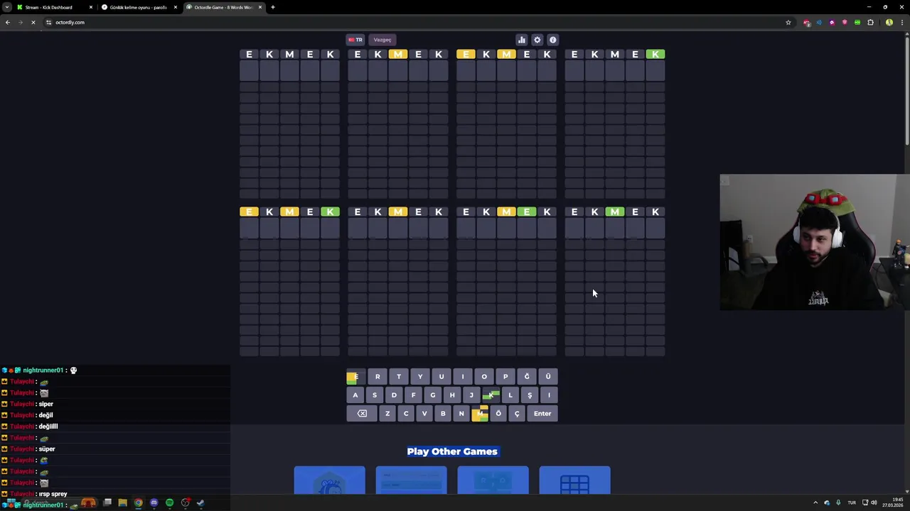Image resolution: width=910 pixels, height=511 pixels.
Task: Click chat message 'değilllll' from Tulaychi
Action: tap(48, 427)
